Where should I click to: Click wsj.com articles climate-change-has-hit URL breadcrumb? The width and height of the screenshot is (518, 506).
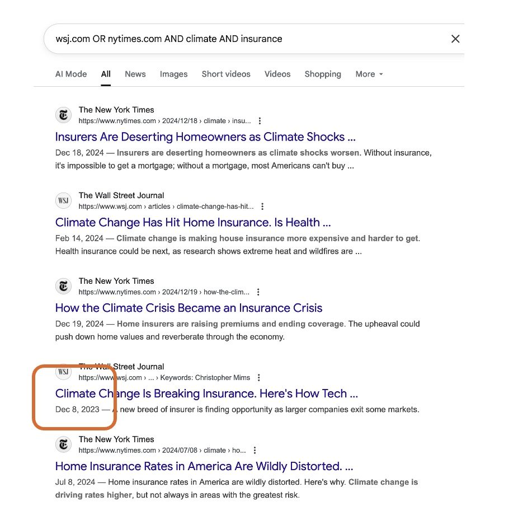pos(166,207)
